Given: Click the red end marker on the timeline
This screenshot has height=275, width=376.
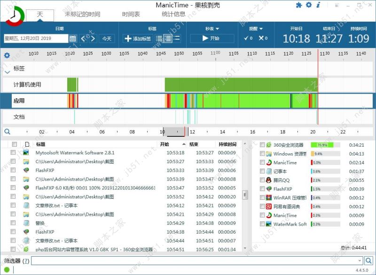Looking at the screenshot, I should point(318,87).
